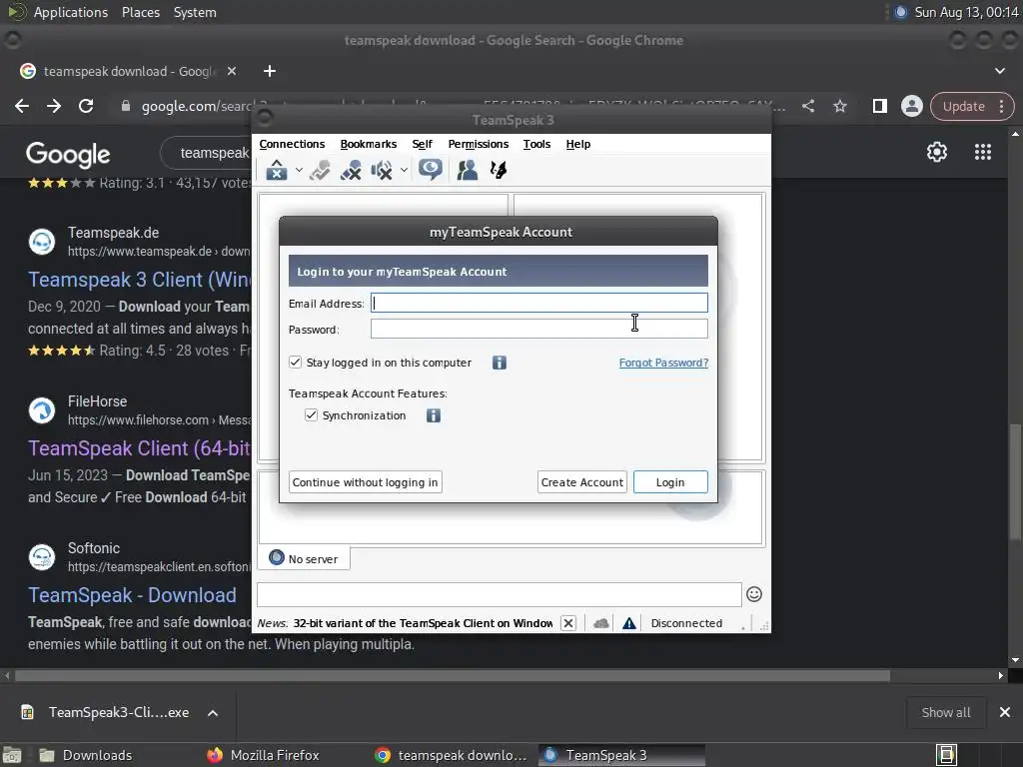The width and height of the screenshot is (1023, 767).
Task: Click the wolf-head Overwolf toolbar icon
Action: 499,170
